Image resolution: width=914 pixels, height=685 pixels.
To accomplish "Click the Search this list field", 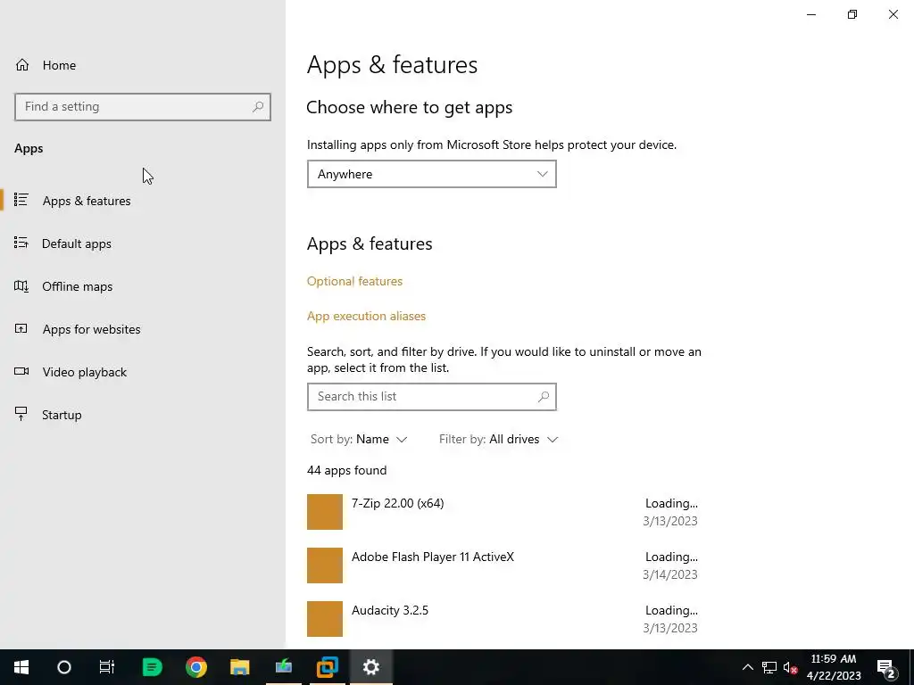I will tap(431, 397).
